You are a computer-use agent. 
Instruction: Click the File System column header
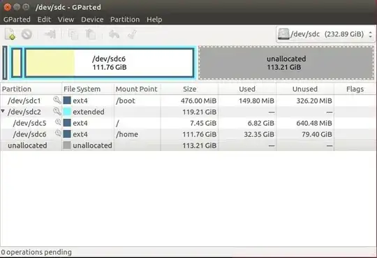coord(88,89)
